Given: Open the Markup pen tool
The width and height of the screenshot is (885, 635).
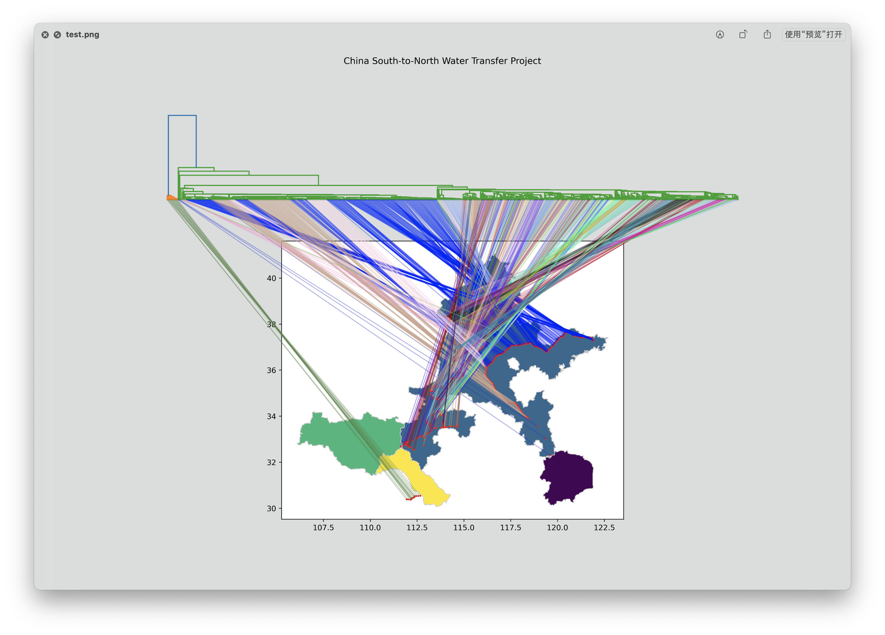Looking at the screenshot, I should coord(720,35).
